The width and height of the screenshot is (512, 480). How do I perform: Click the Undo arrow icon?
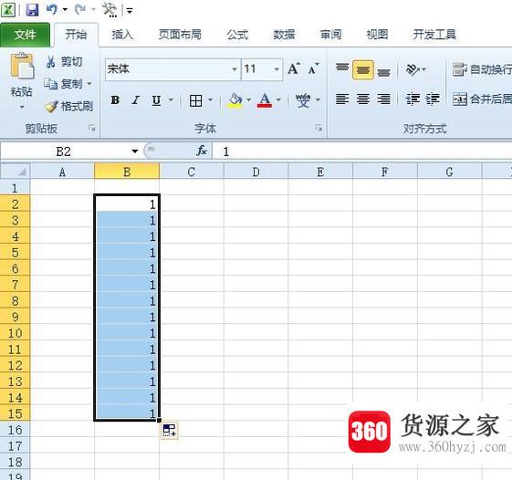(52, 9)
